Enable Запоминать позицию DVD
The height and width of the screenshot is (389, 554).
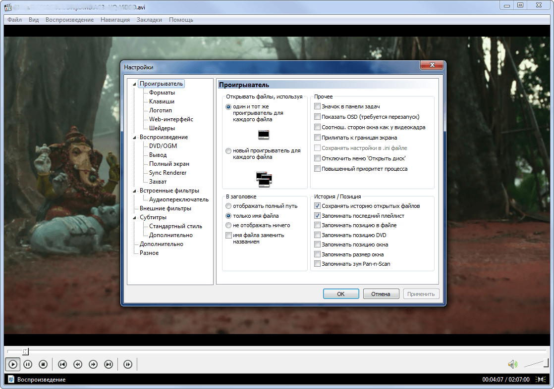point(317,235)
